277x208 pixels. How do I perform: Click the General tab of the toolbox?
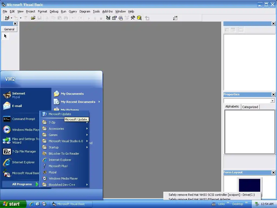9,29
